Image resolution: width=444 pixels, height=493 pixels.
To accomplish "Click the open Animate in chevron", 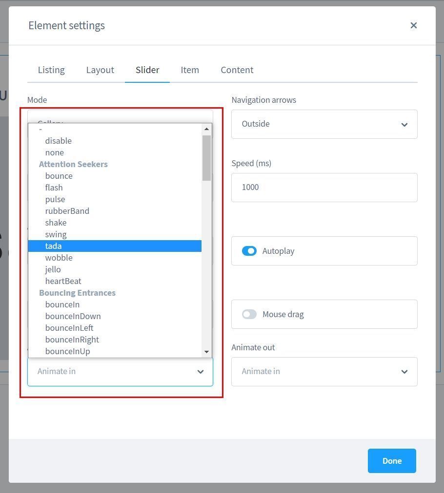I will (x=200, y=372).
